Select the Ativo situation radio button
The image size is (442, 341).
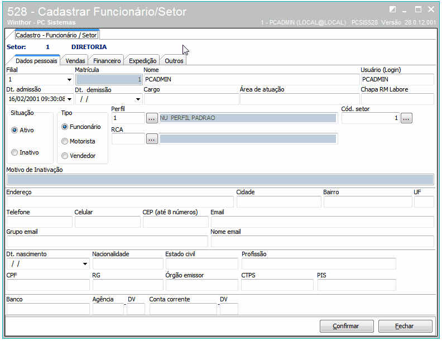click(15, 130)
